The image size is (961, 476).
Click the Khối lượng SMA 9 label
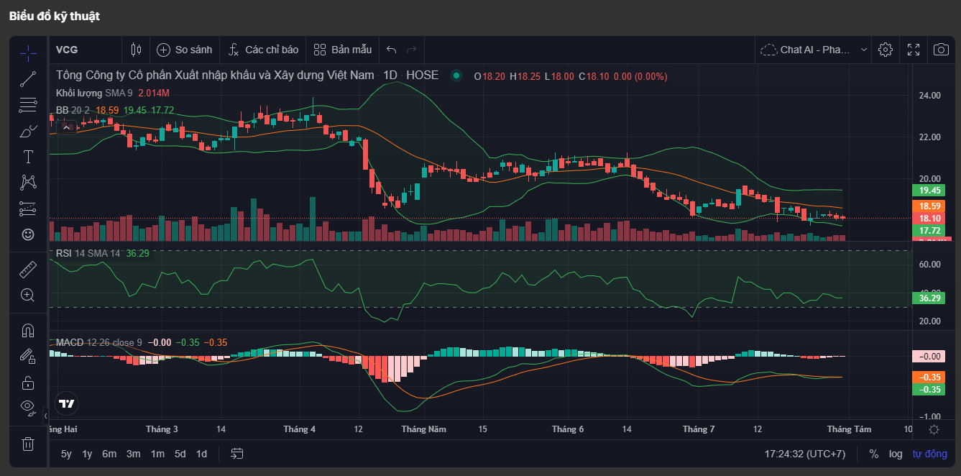coord(94,93)
